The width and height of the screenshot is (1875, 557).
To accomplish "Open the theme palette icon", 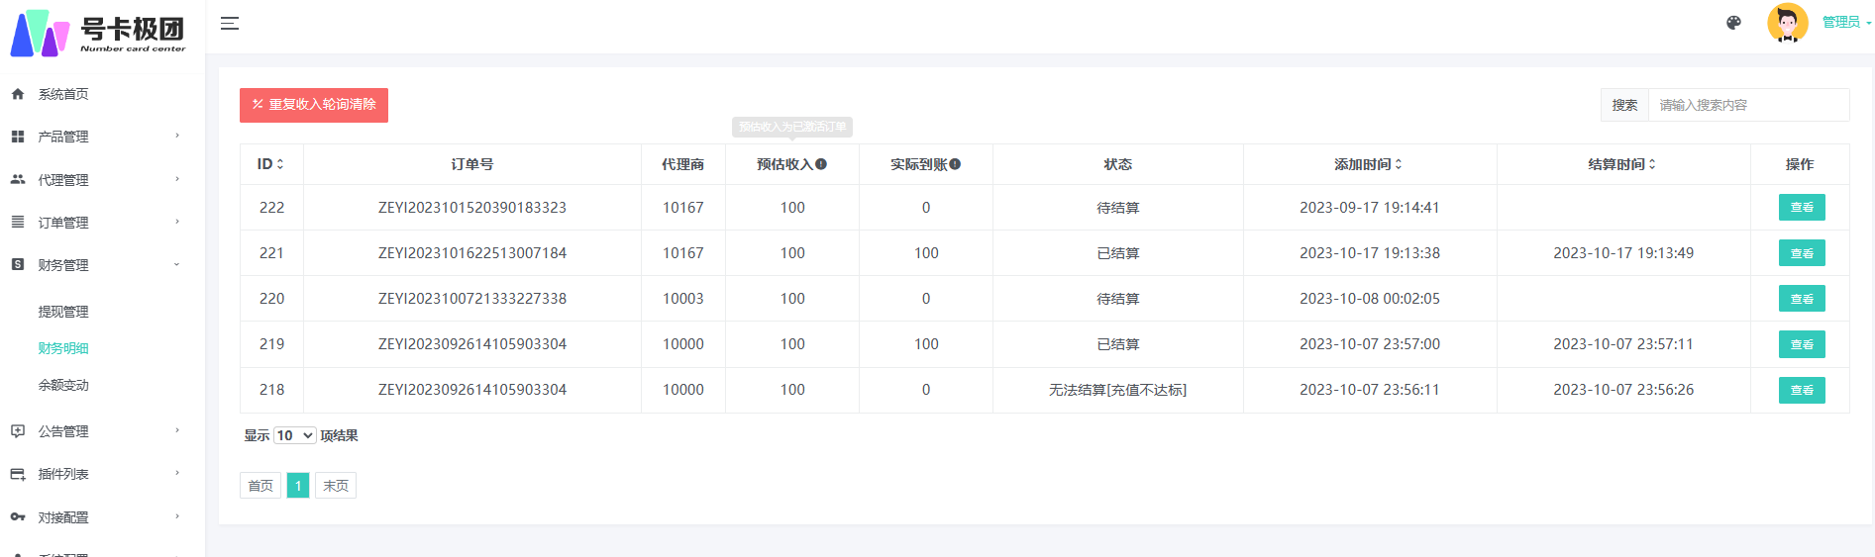I will [1733, 23].
